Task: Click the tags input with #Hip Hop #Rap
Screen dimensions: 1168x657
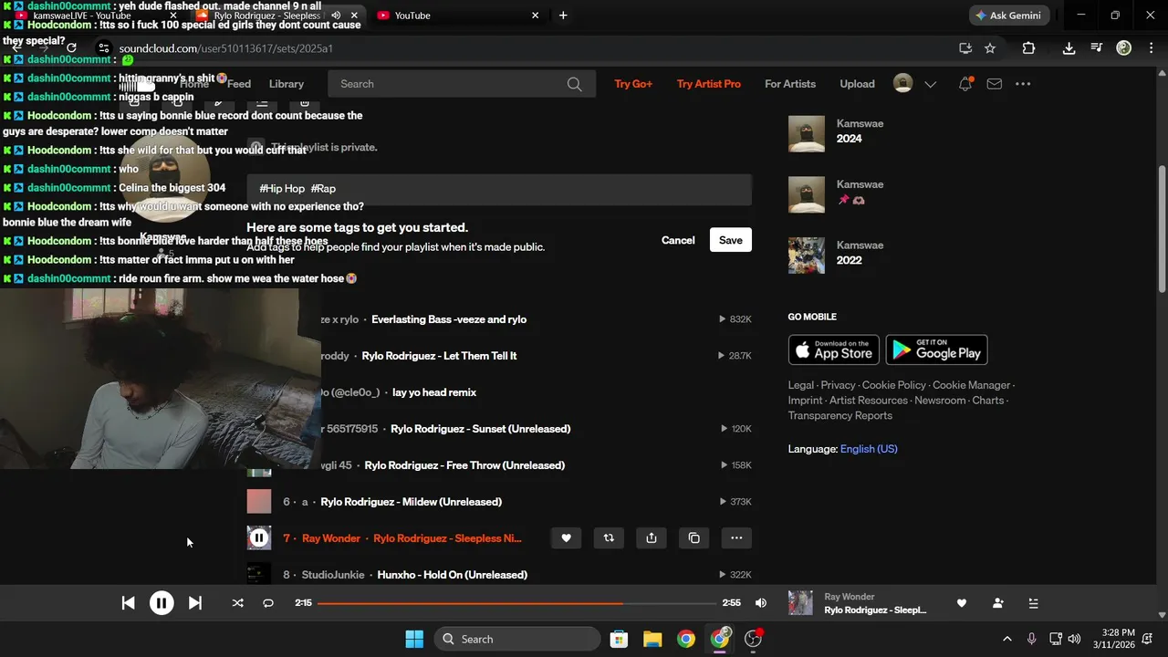Action: pyautogui.click(x=499, y=189)
